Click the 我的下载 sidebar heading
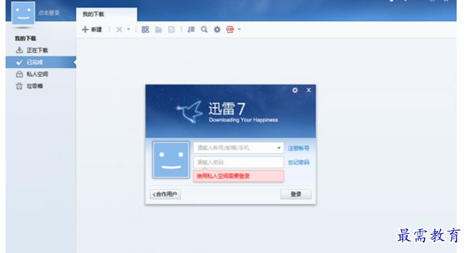Viewport: 465px width, 253px height. click(x=26, y=38)
